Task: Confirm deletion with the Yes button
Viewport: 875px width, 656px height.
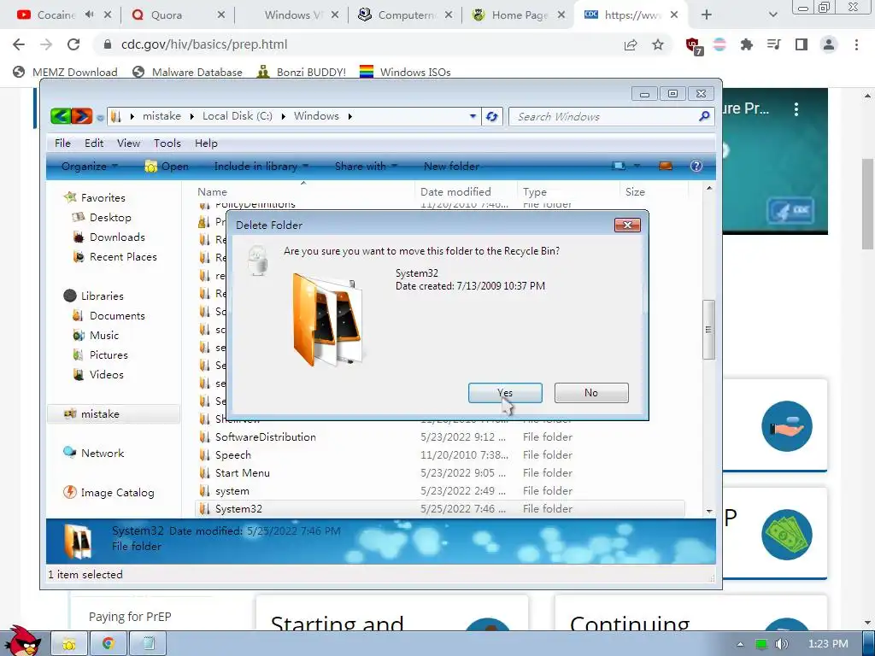Action: click(505, 393)
